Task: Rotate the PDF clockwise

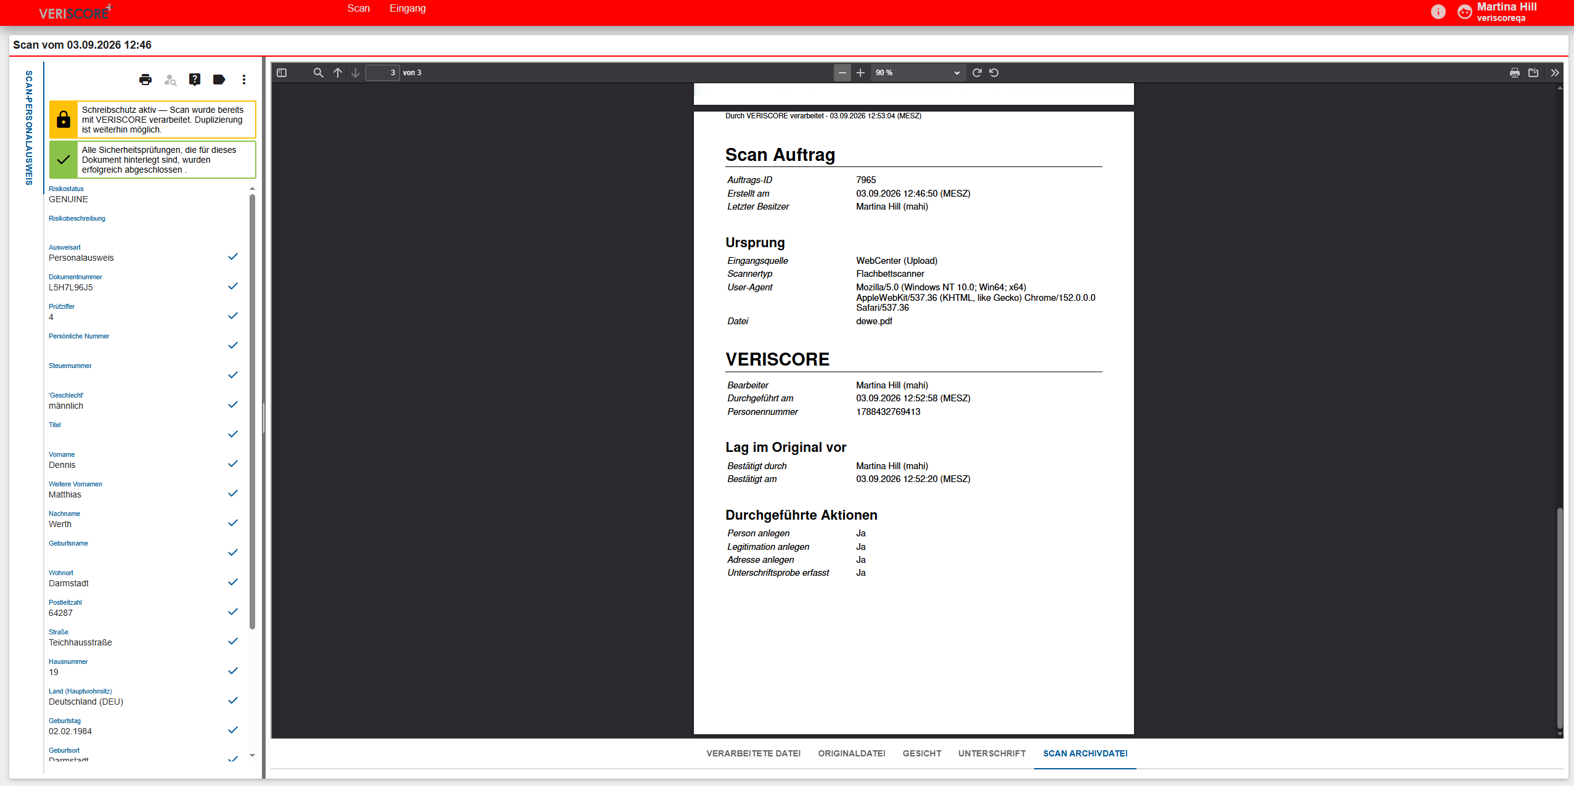Action: point(977,73)
